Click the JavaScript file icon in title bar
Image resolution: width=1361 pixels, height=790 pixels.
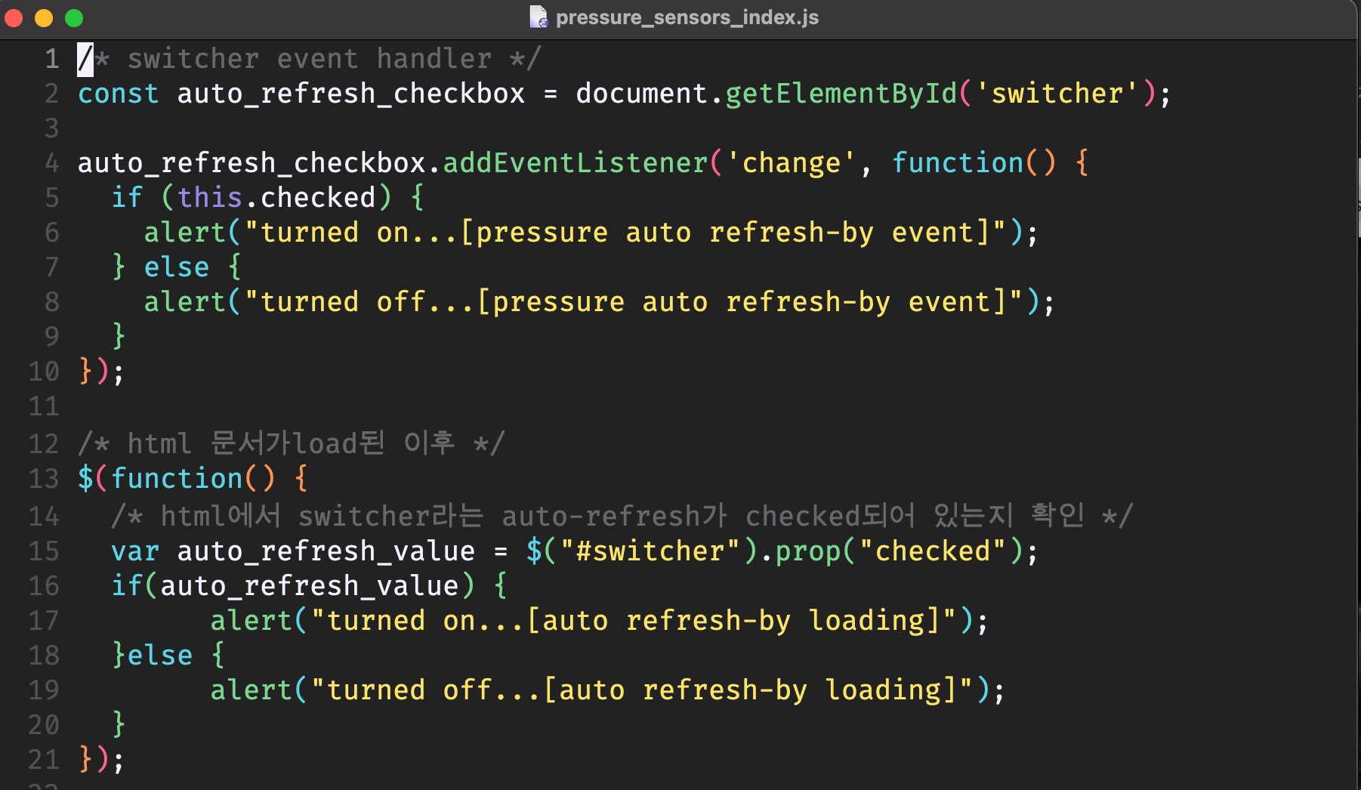[538, 17]
